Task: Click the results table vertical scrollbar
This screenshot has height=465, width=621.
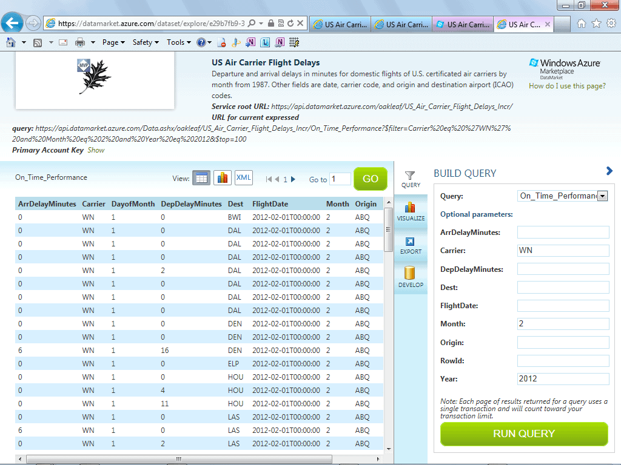Action: (388, 230)
